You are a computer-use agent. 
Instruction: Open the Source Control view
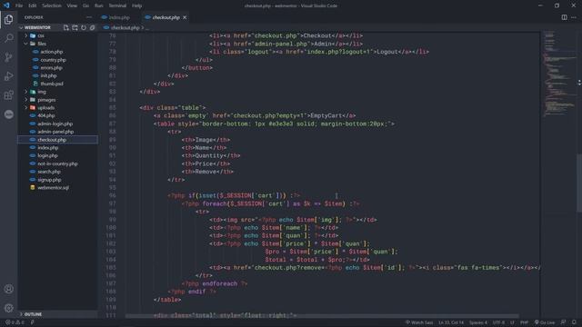(x=9, y=57)
